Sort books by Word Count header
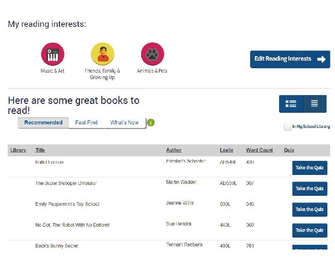Screen dimensions: 335x266 click(x=259, y=150)
